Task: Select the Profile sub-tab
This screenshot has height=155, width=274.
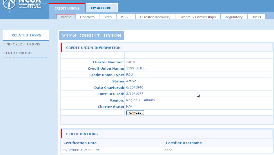Action: (x=66, y=17)
